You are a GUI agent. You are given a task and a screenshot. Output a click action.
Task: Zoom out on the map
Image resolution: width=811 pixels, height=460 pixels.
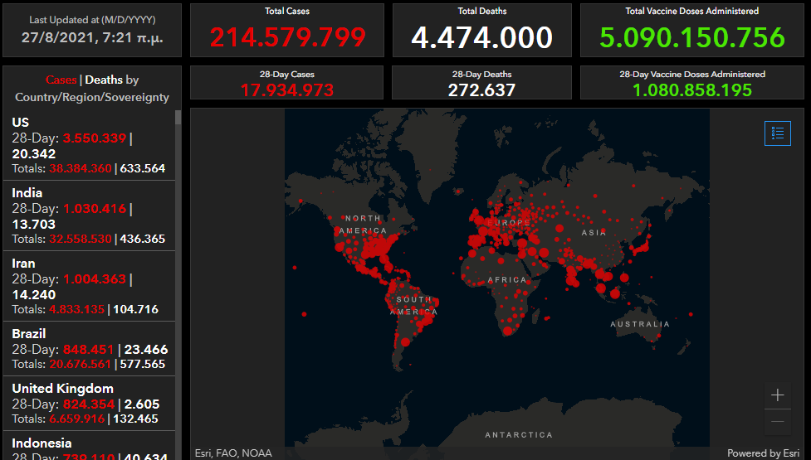(777, 422)
